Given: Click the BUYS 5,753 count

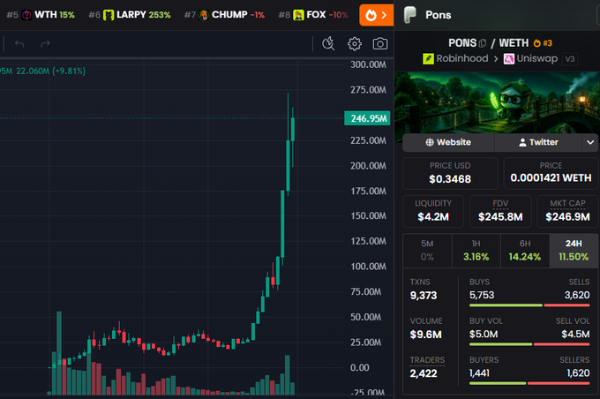Looking at the screenshot, I should [482, 295].
